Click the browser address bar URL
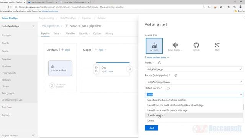The image size is (245, 138). (71, 7)
